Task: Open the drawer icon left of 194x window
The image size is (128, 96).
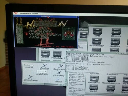Action: pyautogui.click(x=83, y=35)
